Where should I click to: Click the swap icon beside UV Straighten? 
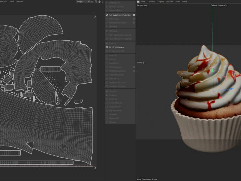(x=134, y=67)
